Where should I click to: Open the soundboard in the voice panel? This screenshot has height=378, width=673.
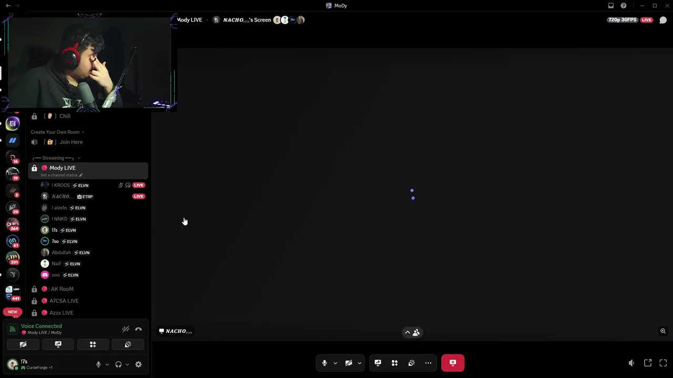(x=128, y=344)
